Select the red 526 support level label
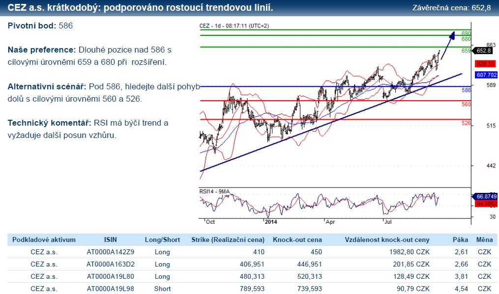 pos(466,123)
